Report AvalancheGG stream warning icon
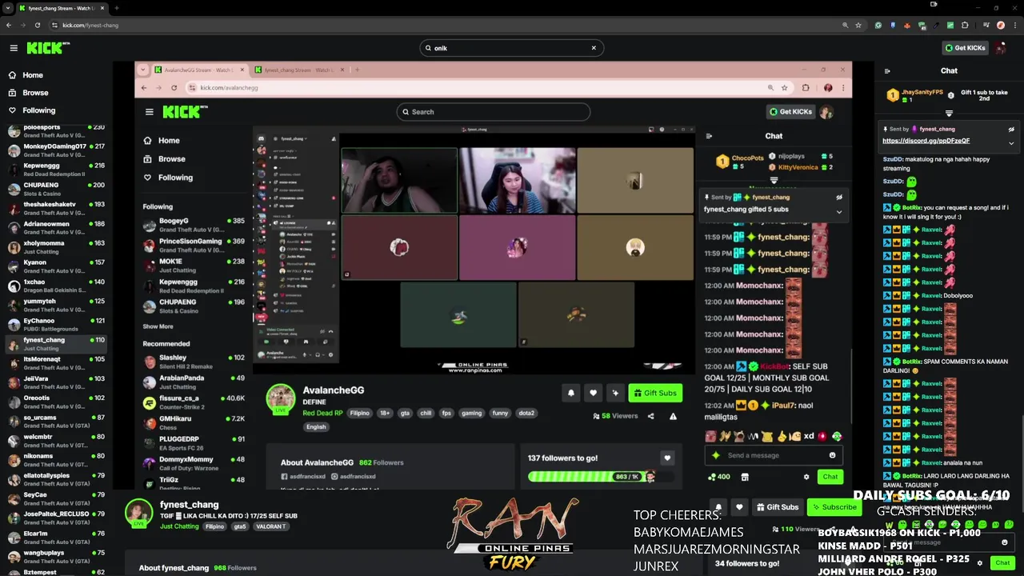Viewport: 1024px width, 576px height. [673, 416]
